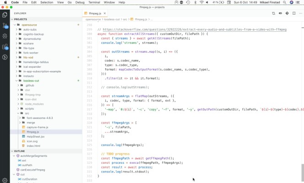
Task: Open the Terminal menu
Action: pos(94,2)
